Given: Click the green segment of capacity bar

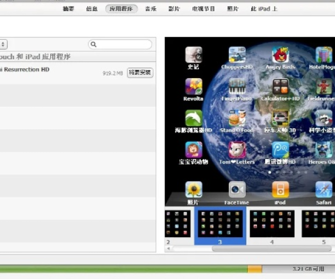Looking at the screenshot, I should 124,269.
